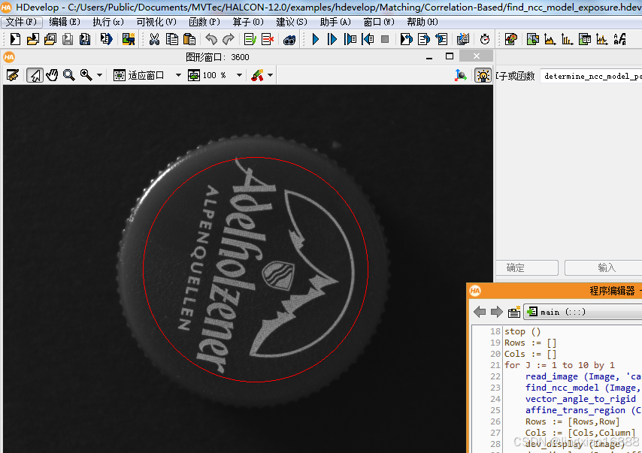The width and height of the screenshot is (642, 453).
Task: Open the 可视化(V) menu
Action: coord(156,22)
